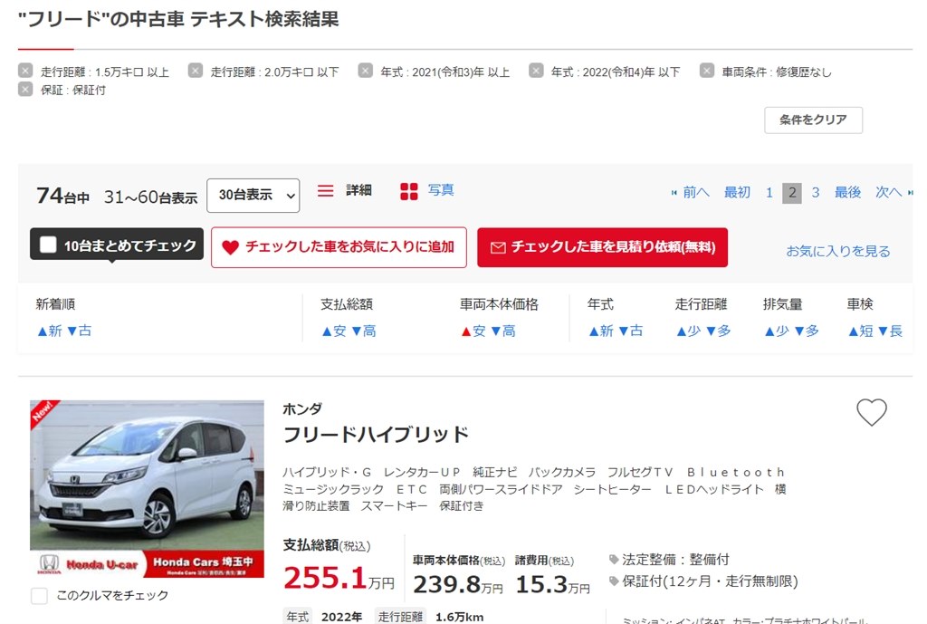The height and width of the screenshot is (624, 927).
Task: Click the 走行距離 1.6万km value
Action: tap(459, 617)
